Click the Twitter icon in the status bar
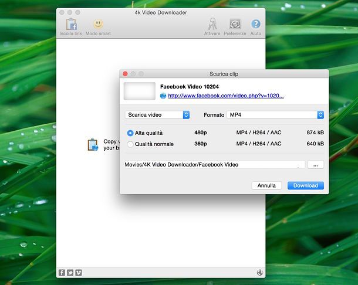Viewport: 358px width, 285px height. click(x=70, y=272)
